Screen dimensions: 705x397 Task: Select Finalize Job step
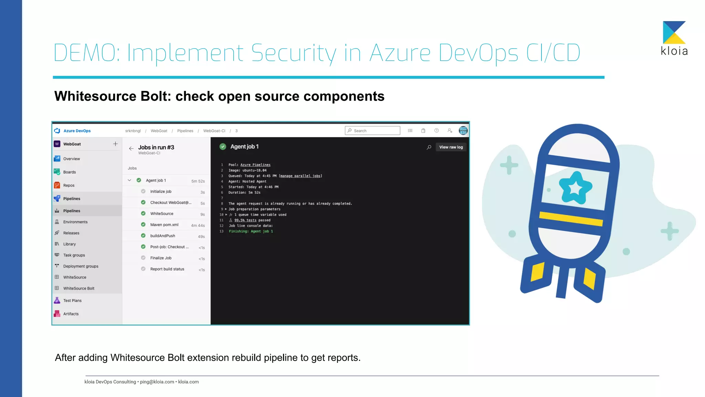(167, 258)
